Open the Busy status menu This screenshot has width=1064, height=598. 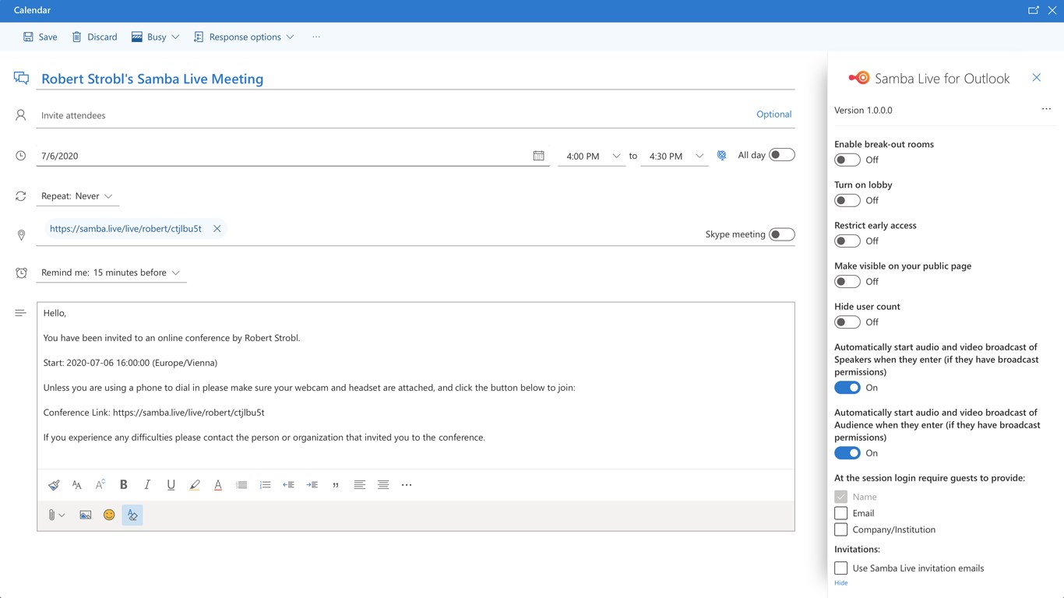[x=156, y=37]
